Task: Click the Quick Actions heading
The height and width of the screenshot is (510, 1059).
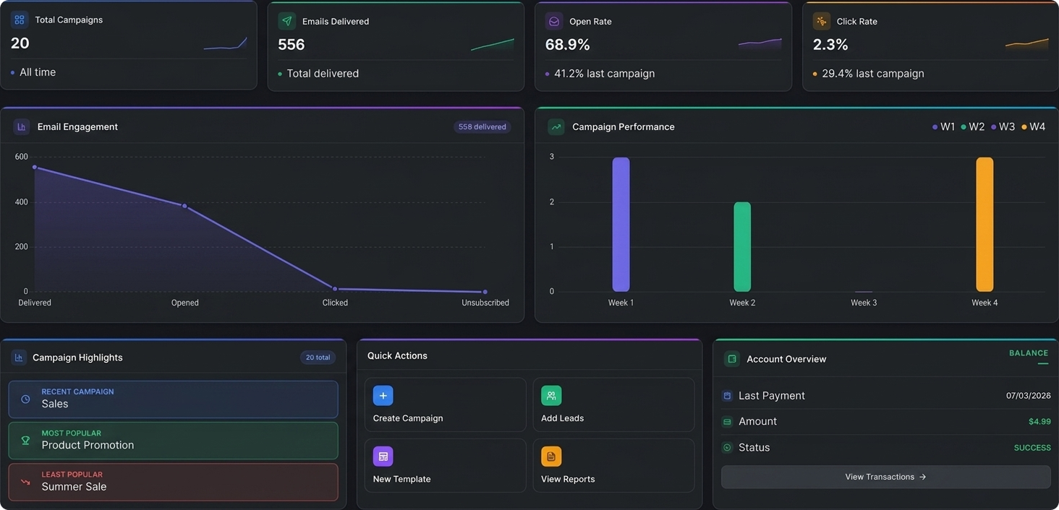Action: pos(397,355)
